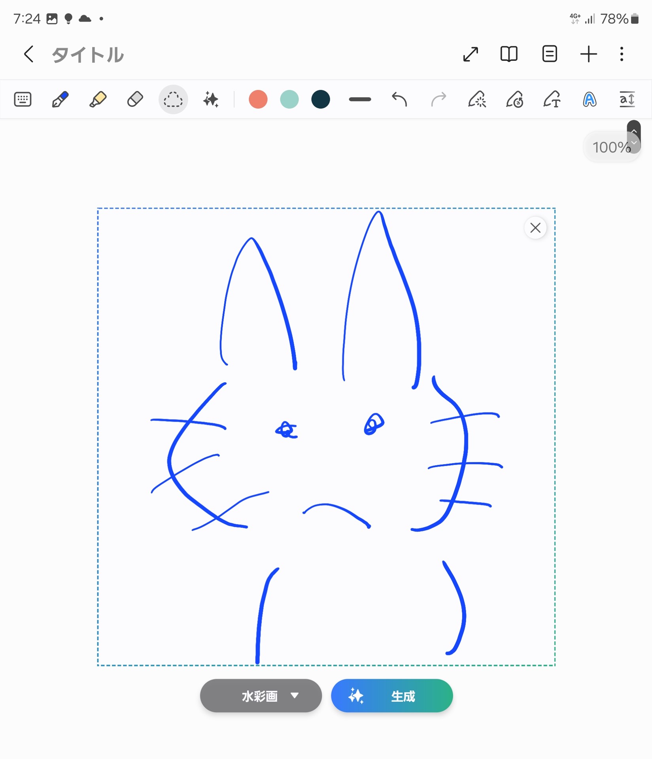Open the convert handwriting to text tool
This screenshot has width=652, height=759.
click(x=515, y=100)
